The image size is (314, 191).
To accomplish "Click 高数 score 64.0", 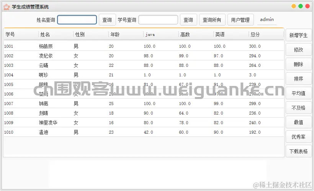I will tap(183, 113).
